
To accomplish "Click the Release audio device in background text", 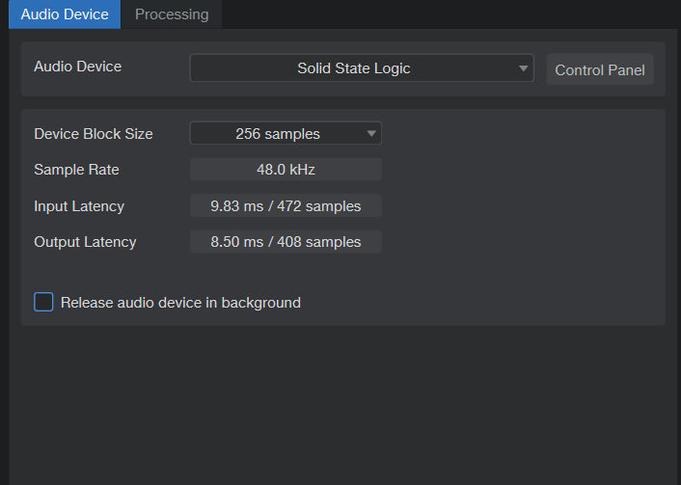I will pos(180,303).
